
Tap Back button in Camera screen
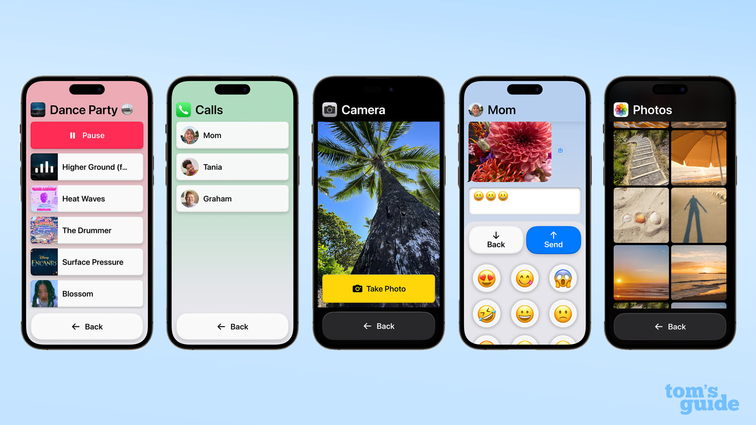tap(378, 326)
